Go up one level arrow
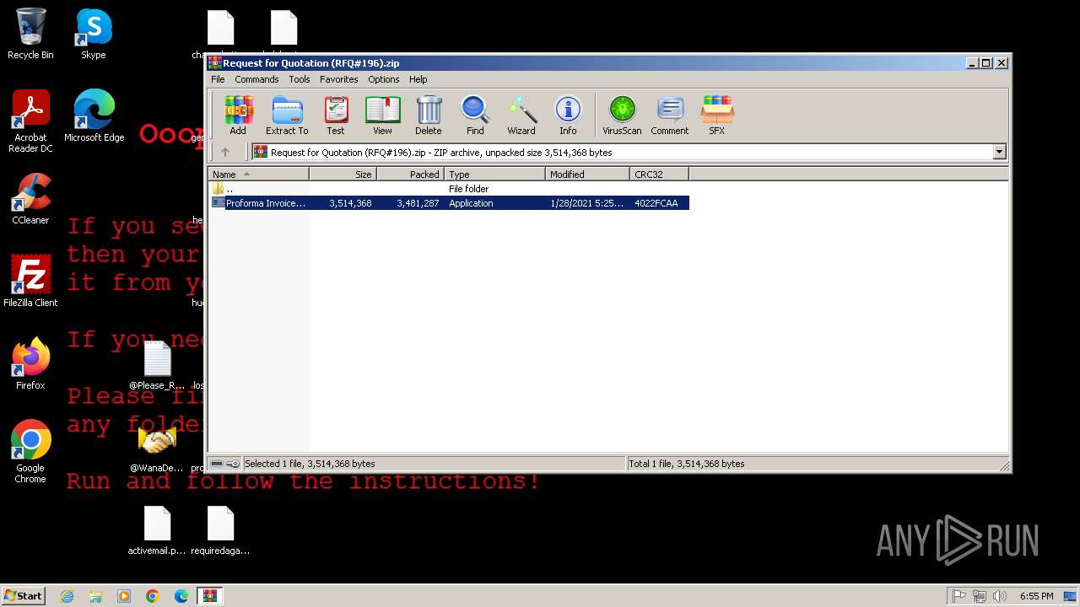Screen dimensions: 1080x607 (224, 153)
